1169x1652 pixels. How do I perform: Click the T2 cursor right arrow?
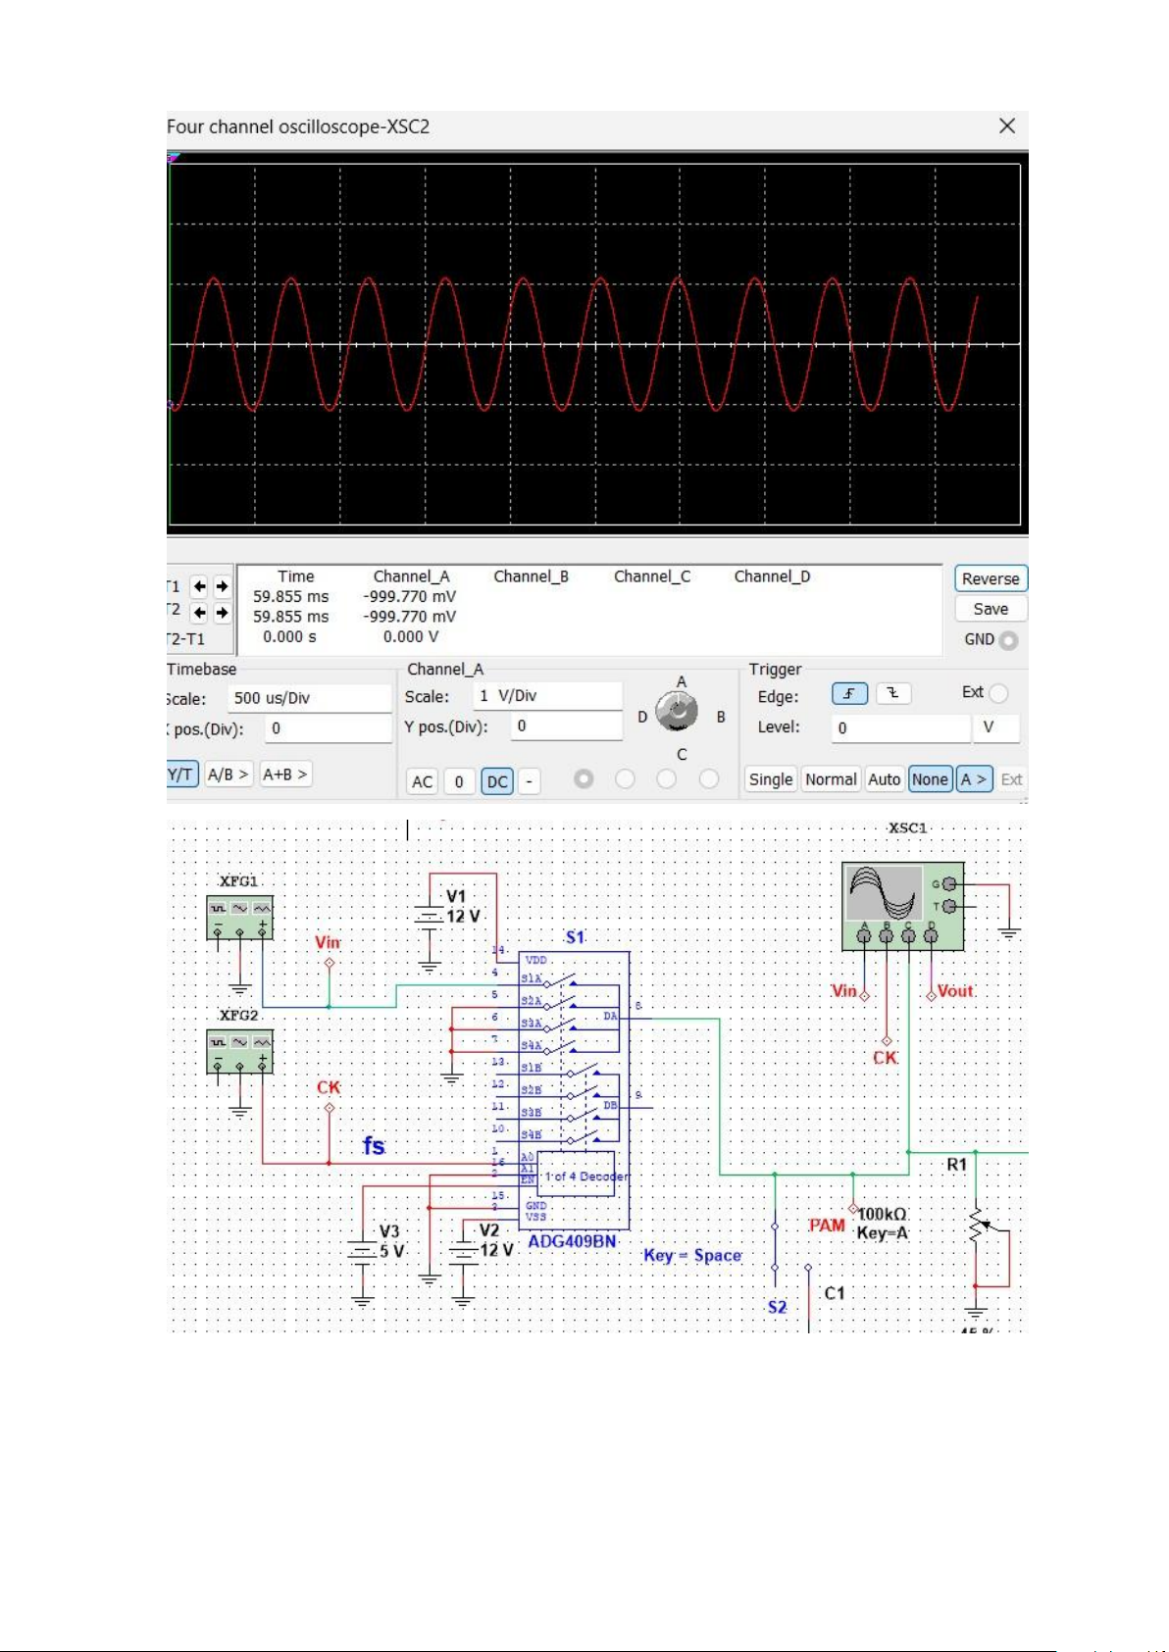pos(223,613)
